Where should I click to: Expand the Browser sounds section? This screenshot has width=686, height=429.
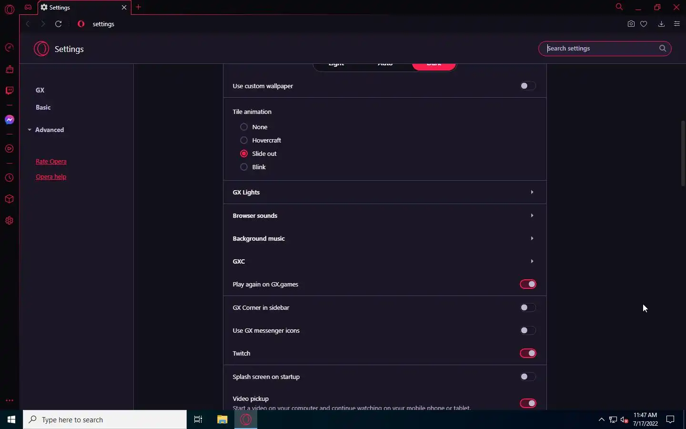pos(385,215)
